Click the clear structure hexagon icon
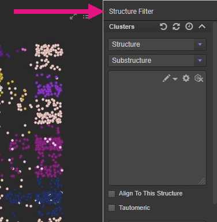The width and height of the screenshot is (217, 222). (x=199, y=78)
